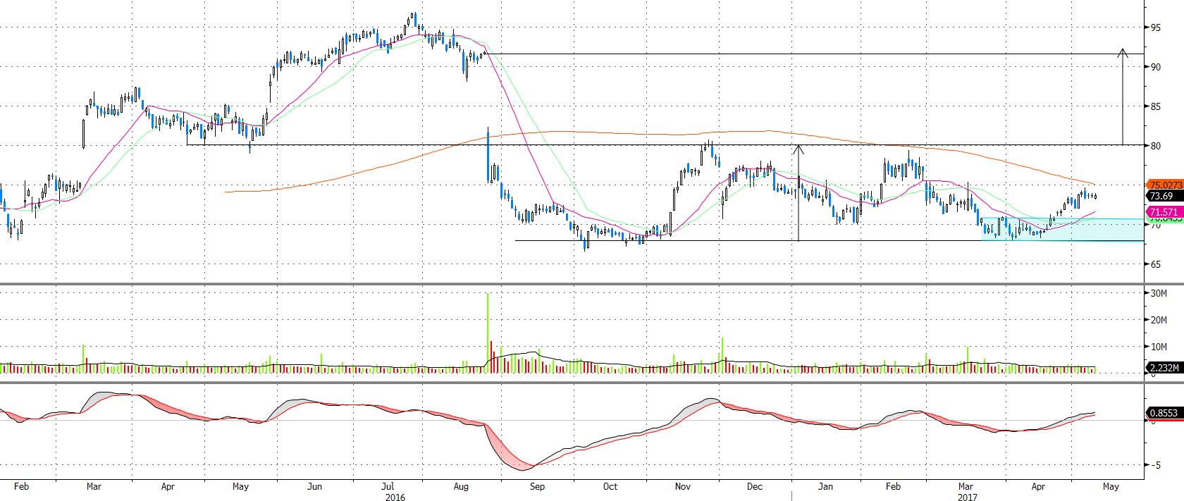Click the tallest green volume spike bar
The width and height of the screenshot is (1184, 501).
(488, 333)
